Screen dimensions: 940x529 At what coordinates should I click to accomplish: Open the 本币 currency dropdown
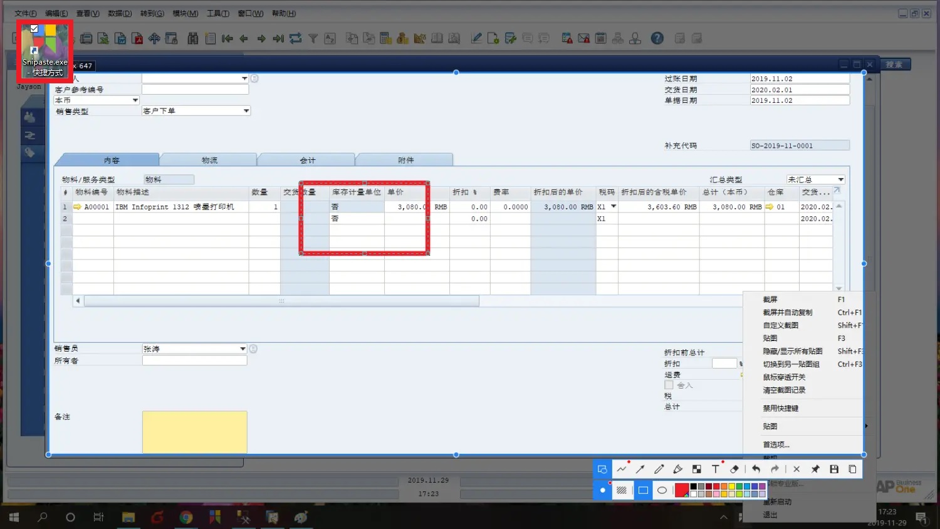(135, 100)
